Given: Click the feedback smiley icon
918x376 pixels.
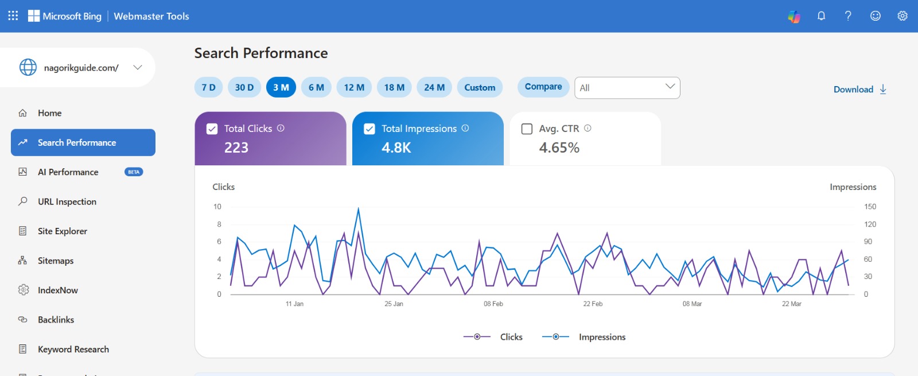Looking at the screenshot, I should click(x=875, y=16).
